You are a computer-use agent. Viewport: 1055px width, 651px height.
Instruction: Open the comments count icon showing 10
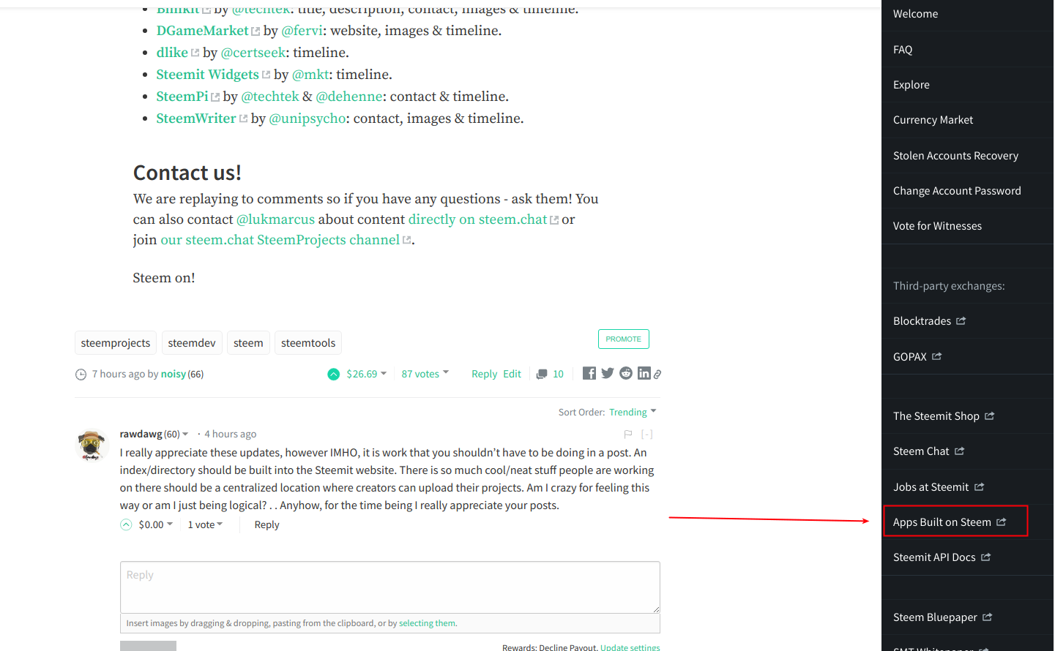click(542, 374)
